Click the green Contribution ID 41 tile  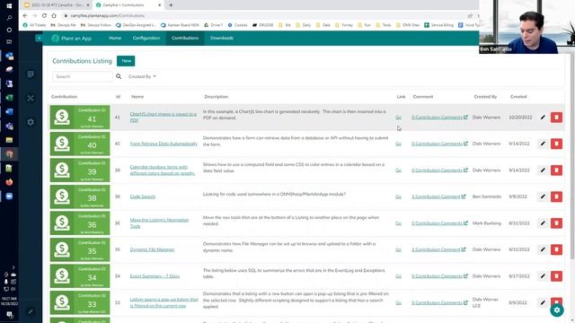coord(80,118)
